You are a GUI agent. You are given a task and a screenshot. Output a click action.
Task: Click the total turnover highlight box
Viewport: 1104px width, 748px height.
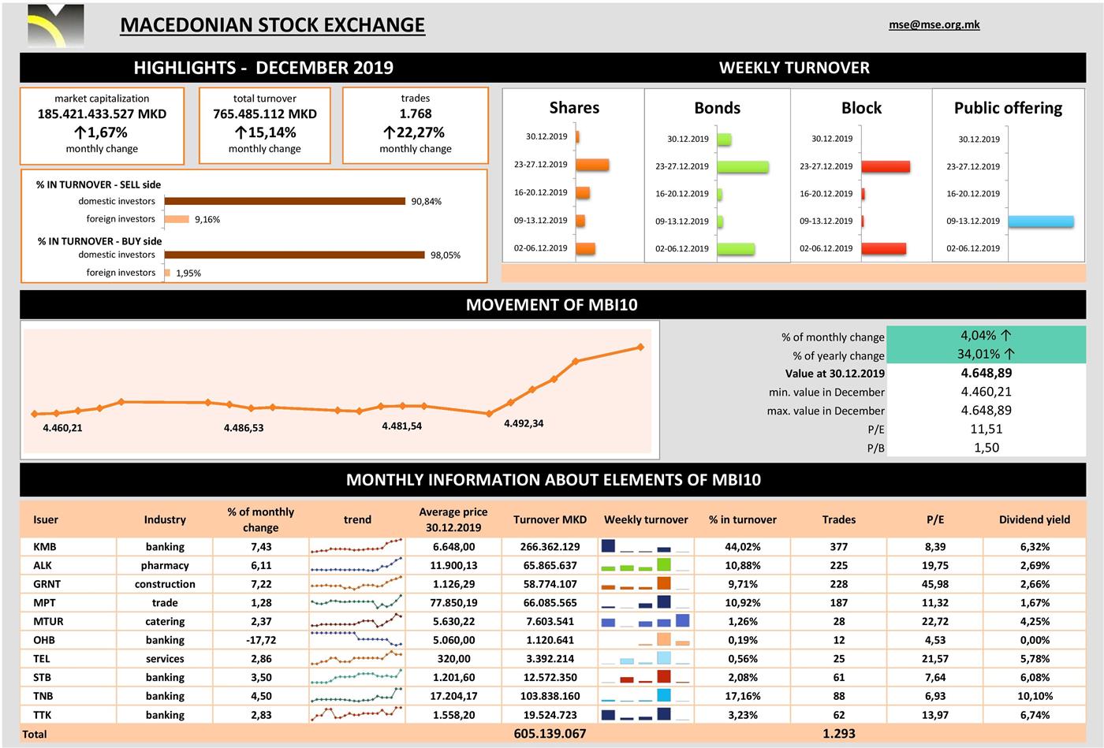pyautogui.click(x=264, y=125)
